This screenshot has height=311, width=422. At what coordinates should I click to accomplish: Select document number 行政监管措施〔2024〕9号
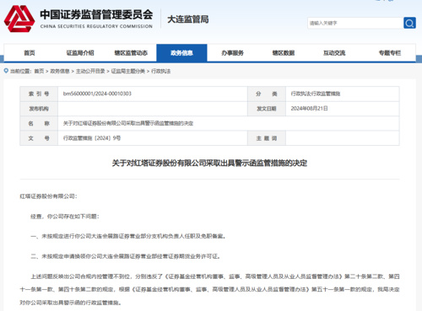pos(92,138)
